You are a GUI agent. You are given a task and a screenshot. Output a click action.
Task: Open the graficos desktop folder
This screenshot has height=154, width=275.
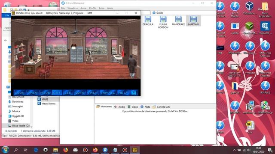[x=235, y=88]
